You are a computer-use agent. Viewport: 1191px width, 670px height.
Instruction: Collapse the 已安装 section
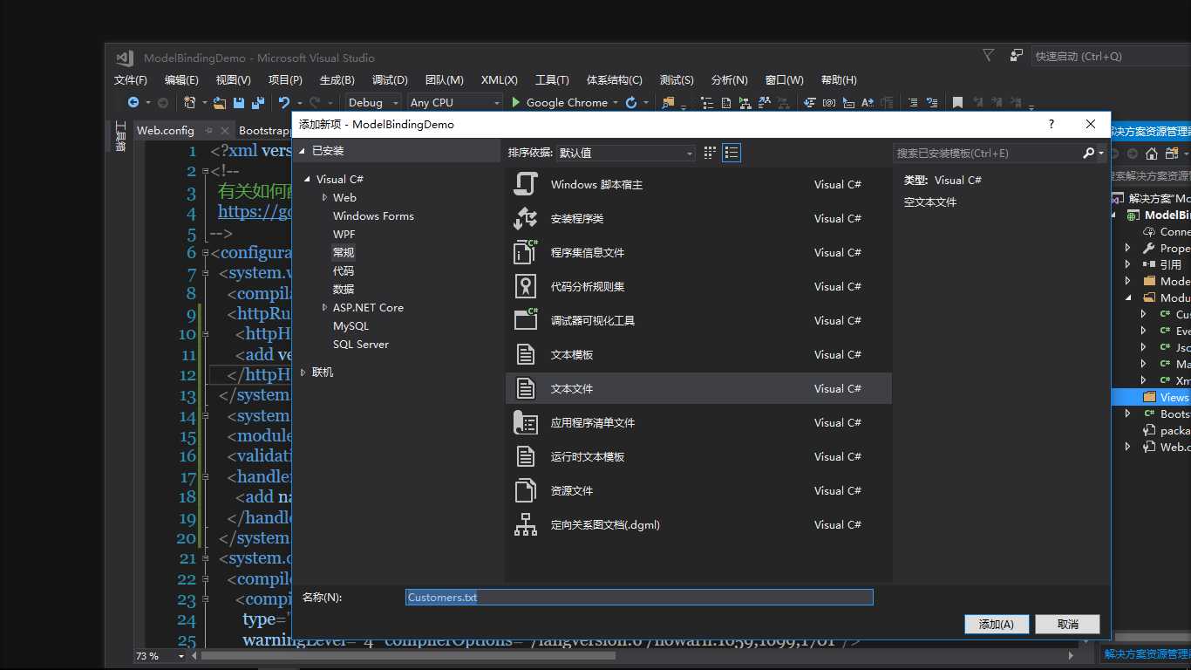(303, 151)
